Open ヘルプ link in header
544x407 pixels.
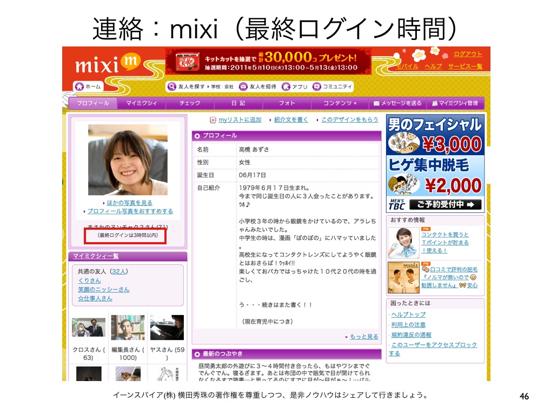coord(433,66)
